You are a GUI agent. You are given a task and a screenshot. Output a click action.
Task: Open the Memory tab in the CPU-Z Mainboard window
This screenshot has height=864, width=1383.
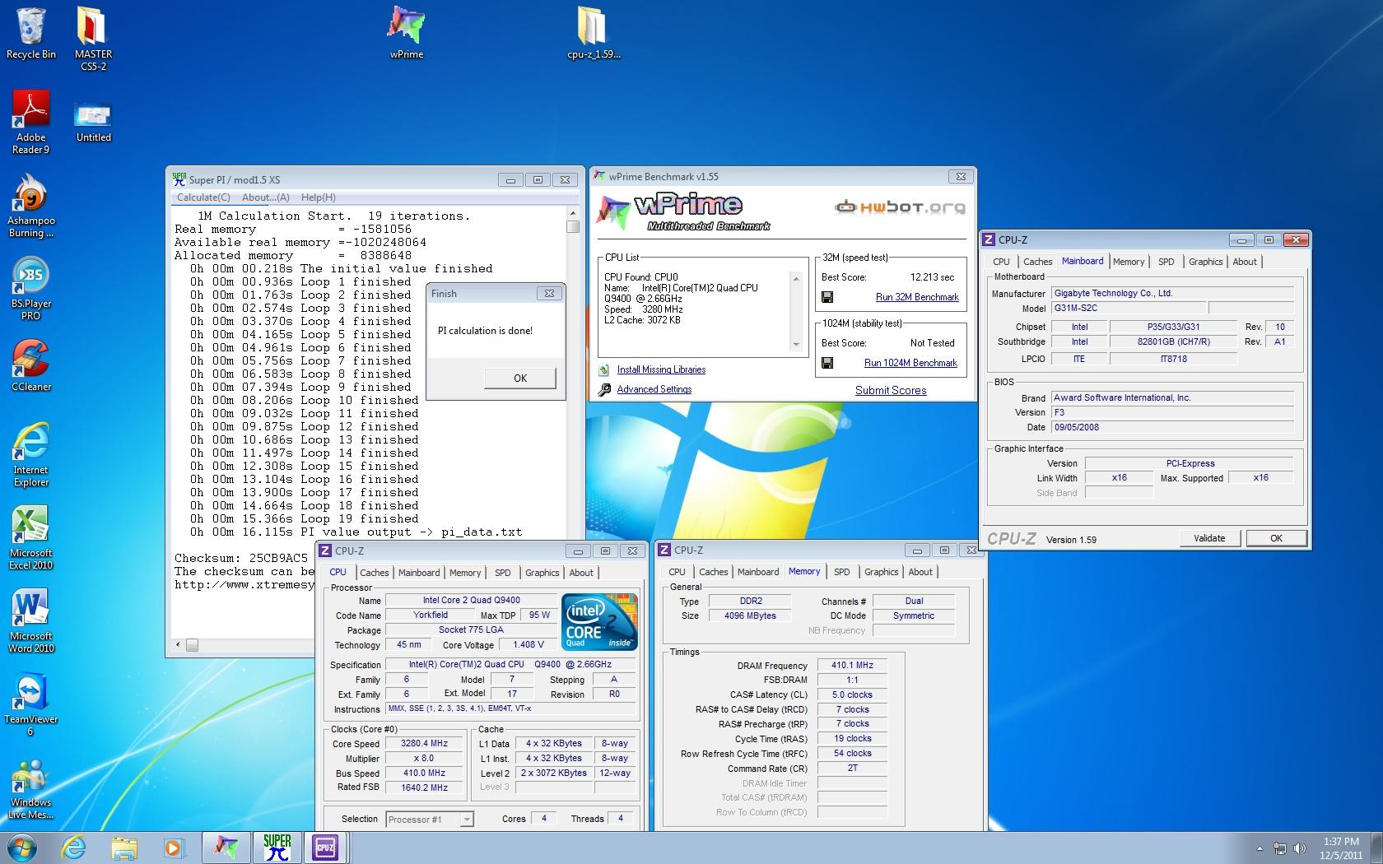click(x=1128, y=262)
